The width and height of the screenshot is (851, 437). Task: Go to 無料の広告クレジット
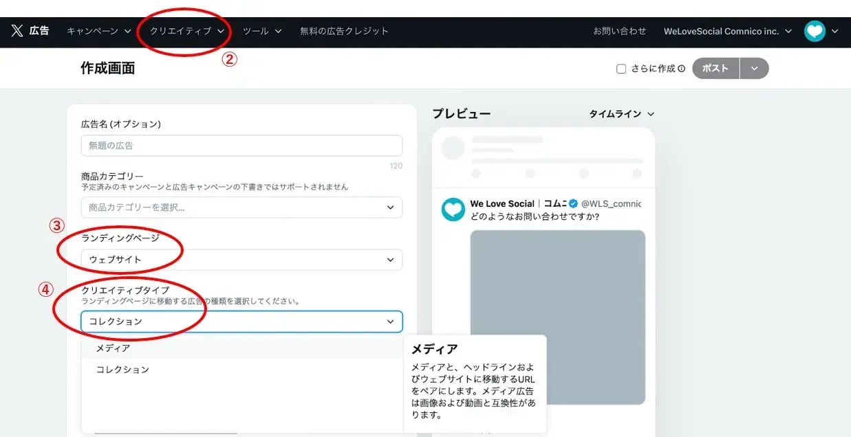click(345, 31)
